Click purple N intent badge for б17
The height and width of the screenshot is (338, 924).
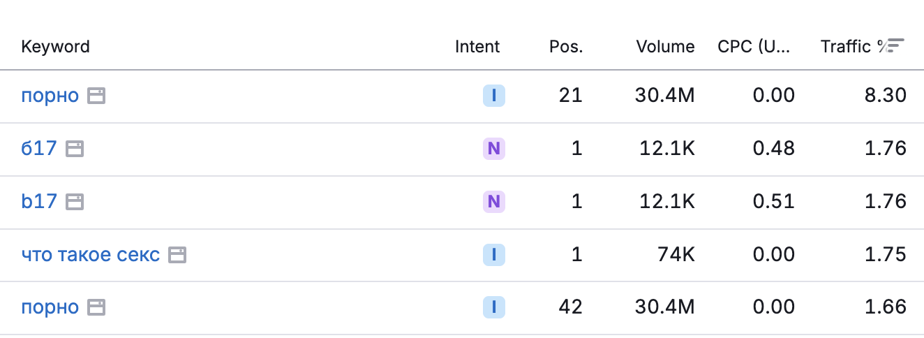click(494, 149)
